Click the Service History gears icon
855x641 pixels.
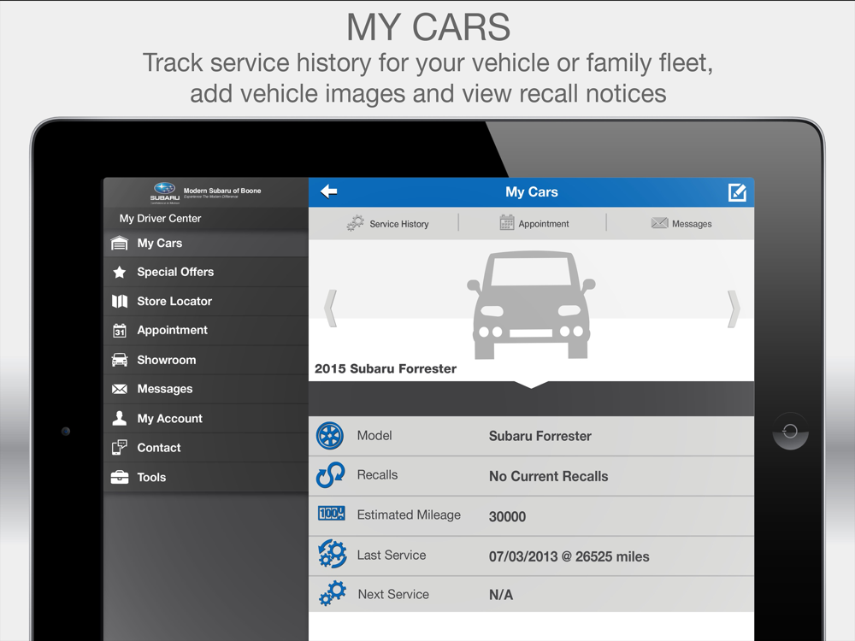[355, 223]
